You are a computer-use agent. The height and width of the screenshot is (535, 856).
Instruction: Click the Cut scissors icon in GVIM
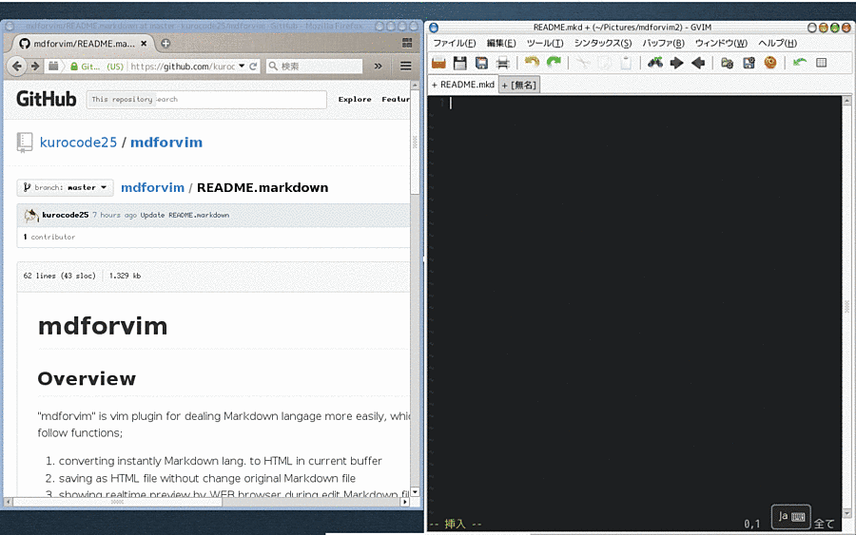(583, 63)
